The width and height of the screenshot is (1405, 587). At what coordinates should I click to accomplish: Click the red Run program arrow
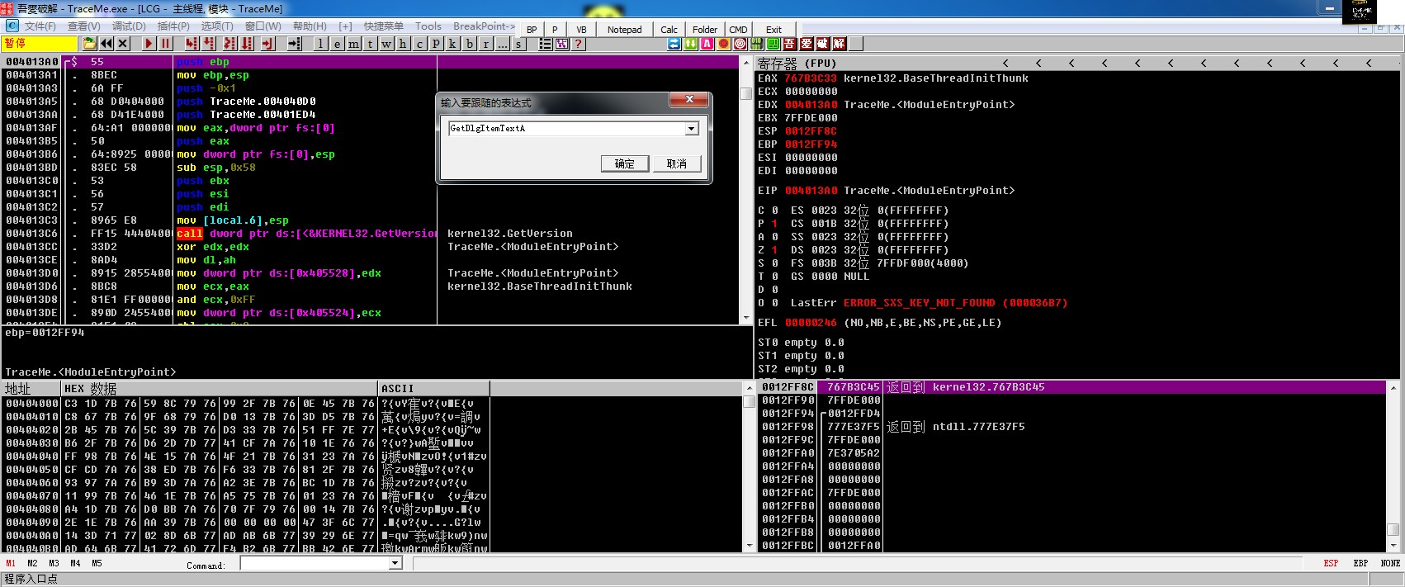tap(149, 44)
